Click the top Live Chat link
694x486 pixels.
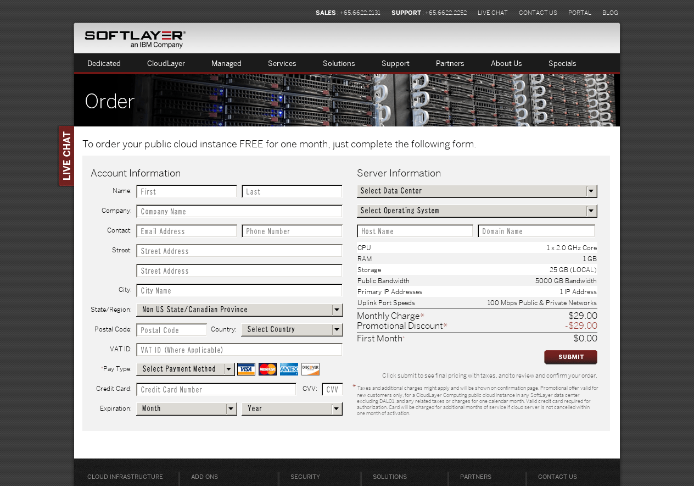click(492, 13)
